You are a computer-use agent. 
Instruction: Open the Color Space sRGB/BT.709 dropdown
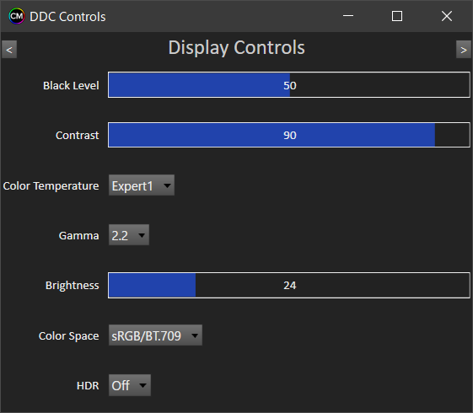[x=155, y=335]
